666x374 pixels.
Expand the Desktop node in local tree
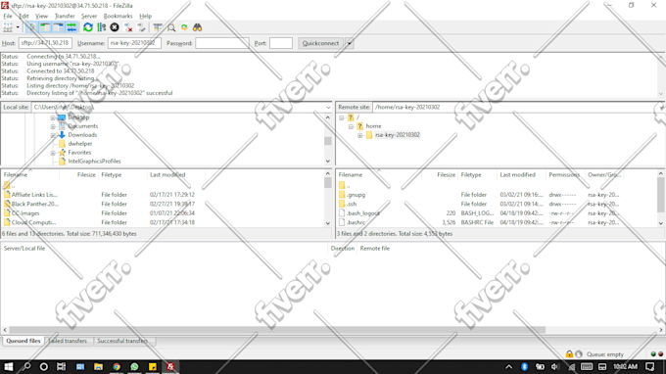pos(53,117)
